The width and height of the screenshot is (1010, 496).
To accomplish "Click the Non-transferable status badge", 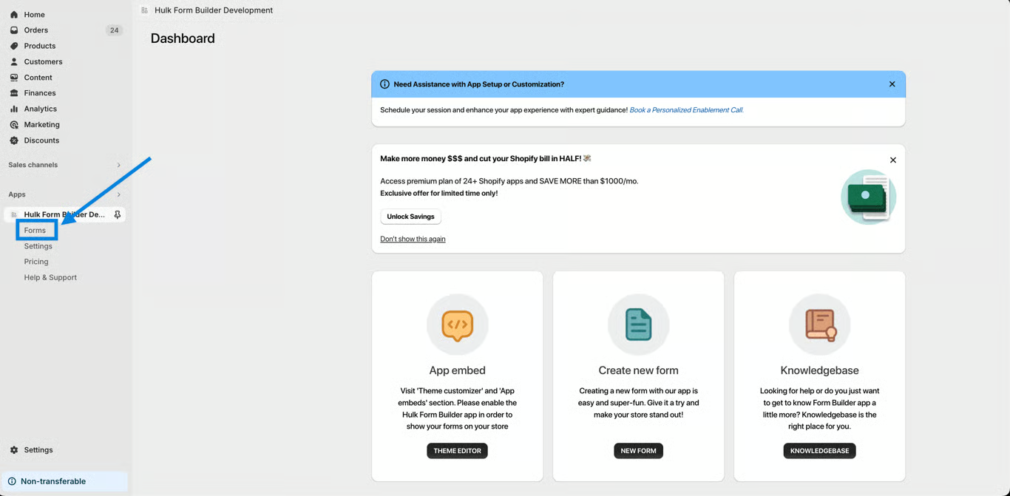I will [65, 481].
